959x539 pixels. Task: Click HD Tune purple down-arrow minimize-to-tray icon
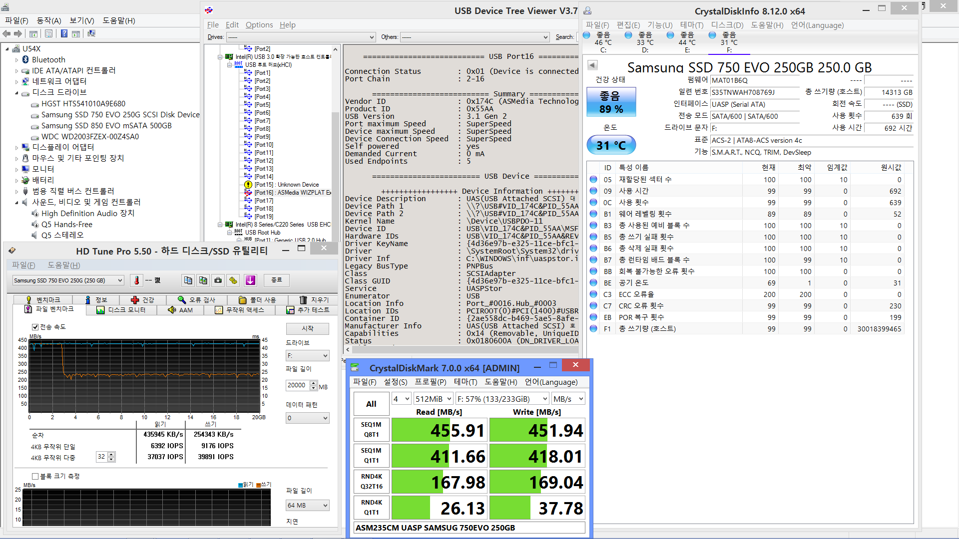click(x=250, y=280)
